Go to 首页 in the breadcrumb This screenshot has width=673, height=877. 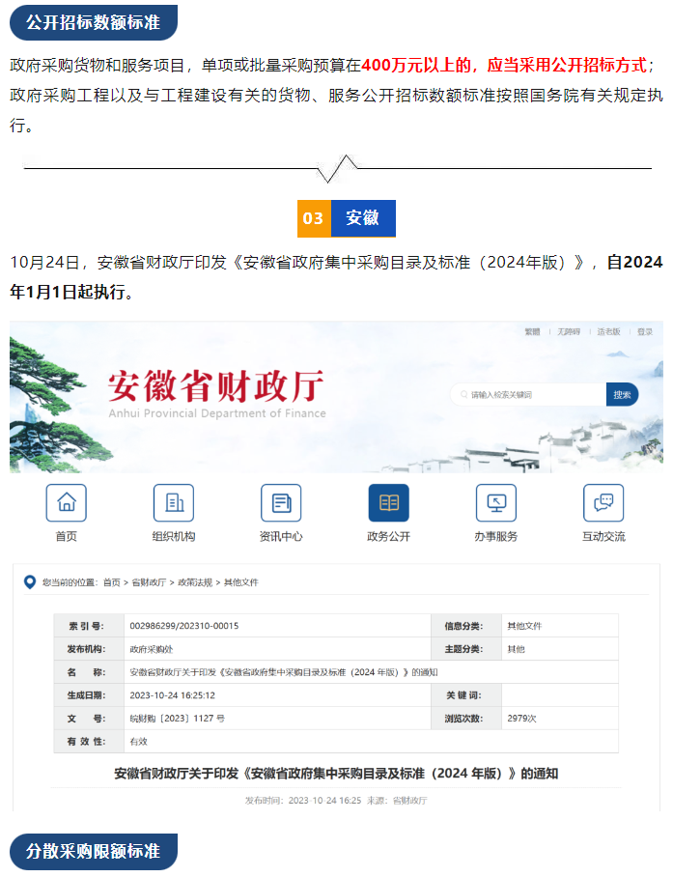[x=112, y=582]
